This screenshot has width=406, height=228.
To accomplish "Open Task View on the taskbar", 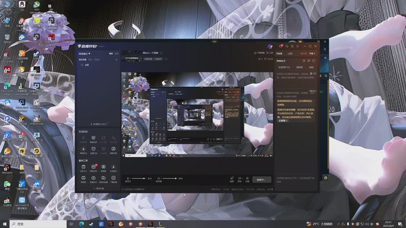I will (x=72, y=224).
